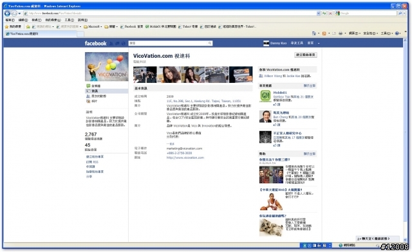The width and height of the screenshot is (412, 252).
Task: Click the orange RSS feeds icon
Action: 324,33
